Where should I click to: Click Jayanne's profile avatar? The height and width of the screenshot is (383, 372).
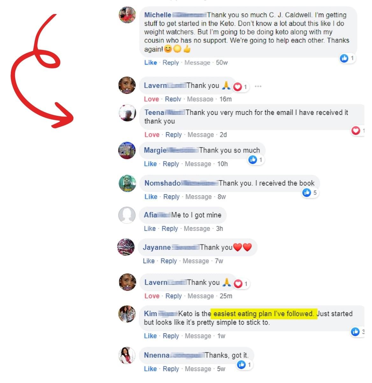click(x=126, y=247)
